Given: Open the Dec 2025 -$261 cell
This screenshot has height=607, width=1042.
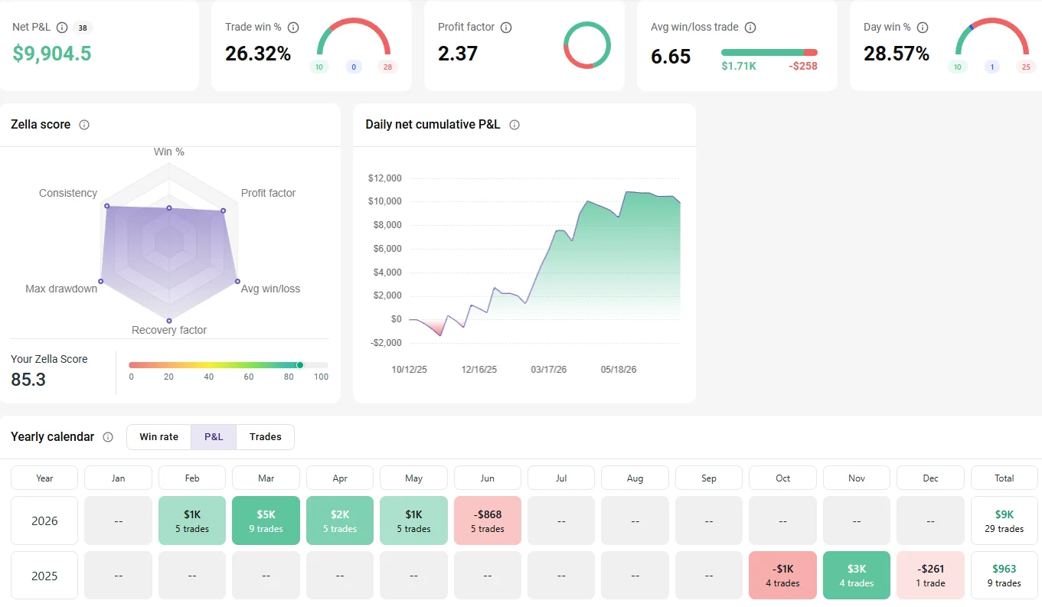Looking at the screenshot, I should [x=930, y=575].
